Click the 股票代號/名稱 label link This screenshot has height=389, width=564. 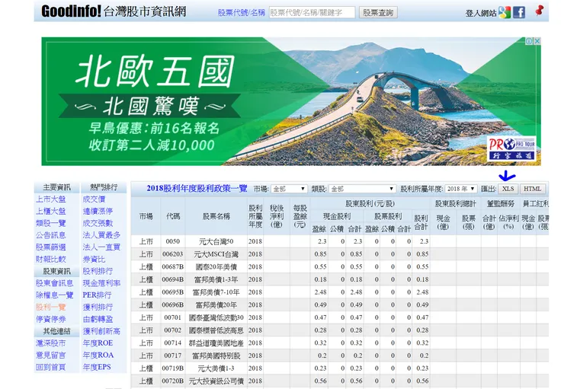click(x=242, y=13)
